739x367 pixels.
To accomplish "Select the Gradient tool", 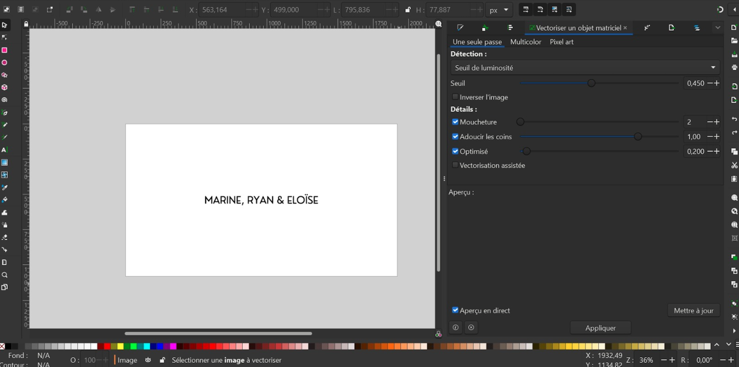I will pyautogui.click(x=4, y=162).
